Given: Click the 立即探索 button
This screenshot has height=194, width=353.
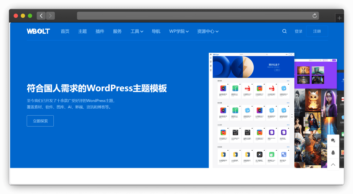Looking at the screenshot, I should [x=40, y=121].
